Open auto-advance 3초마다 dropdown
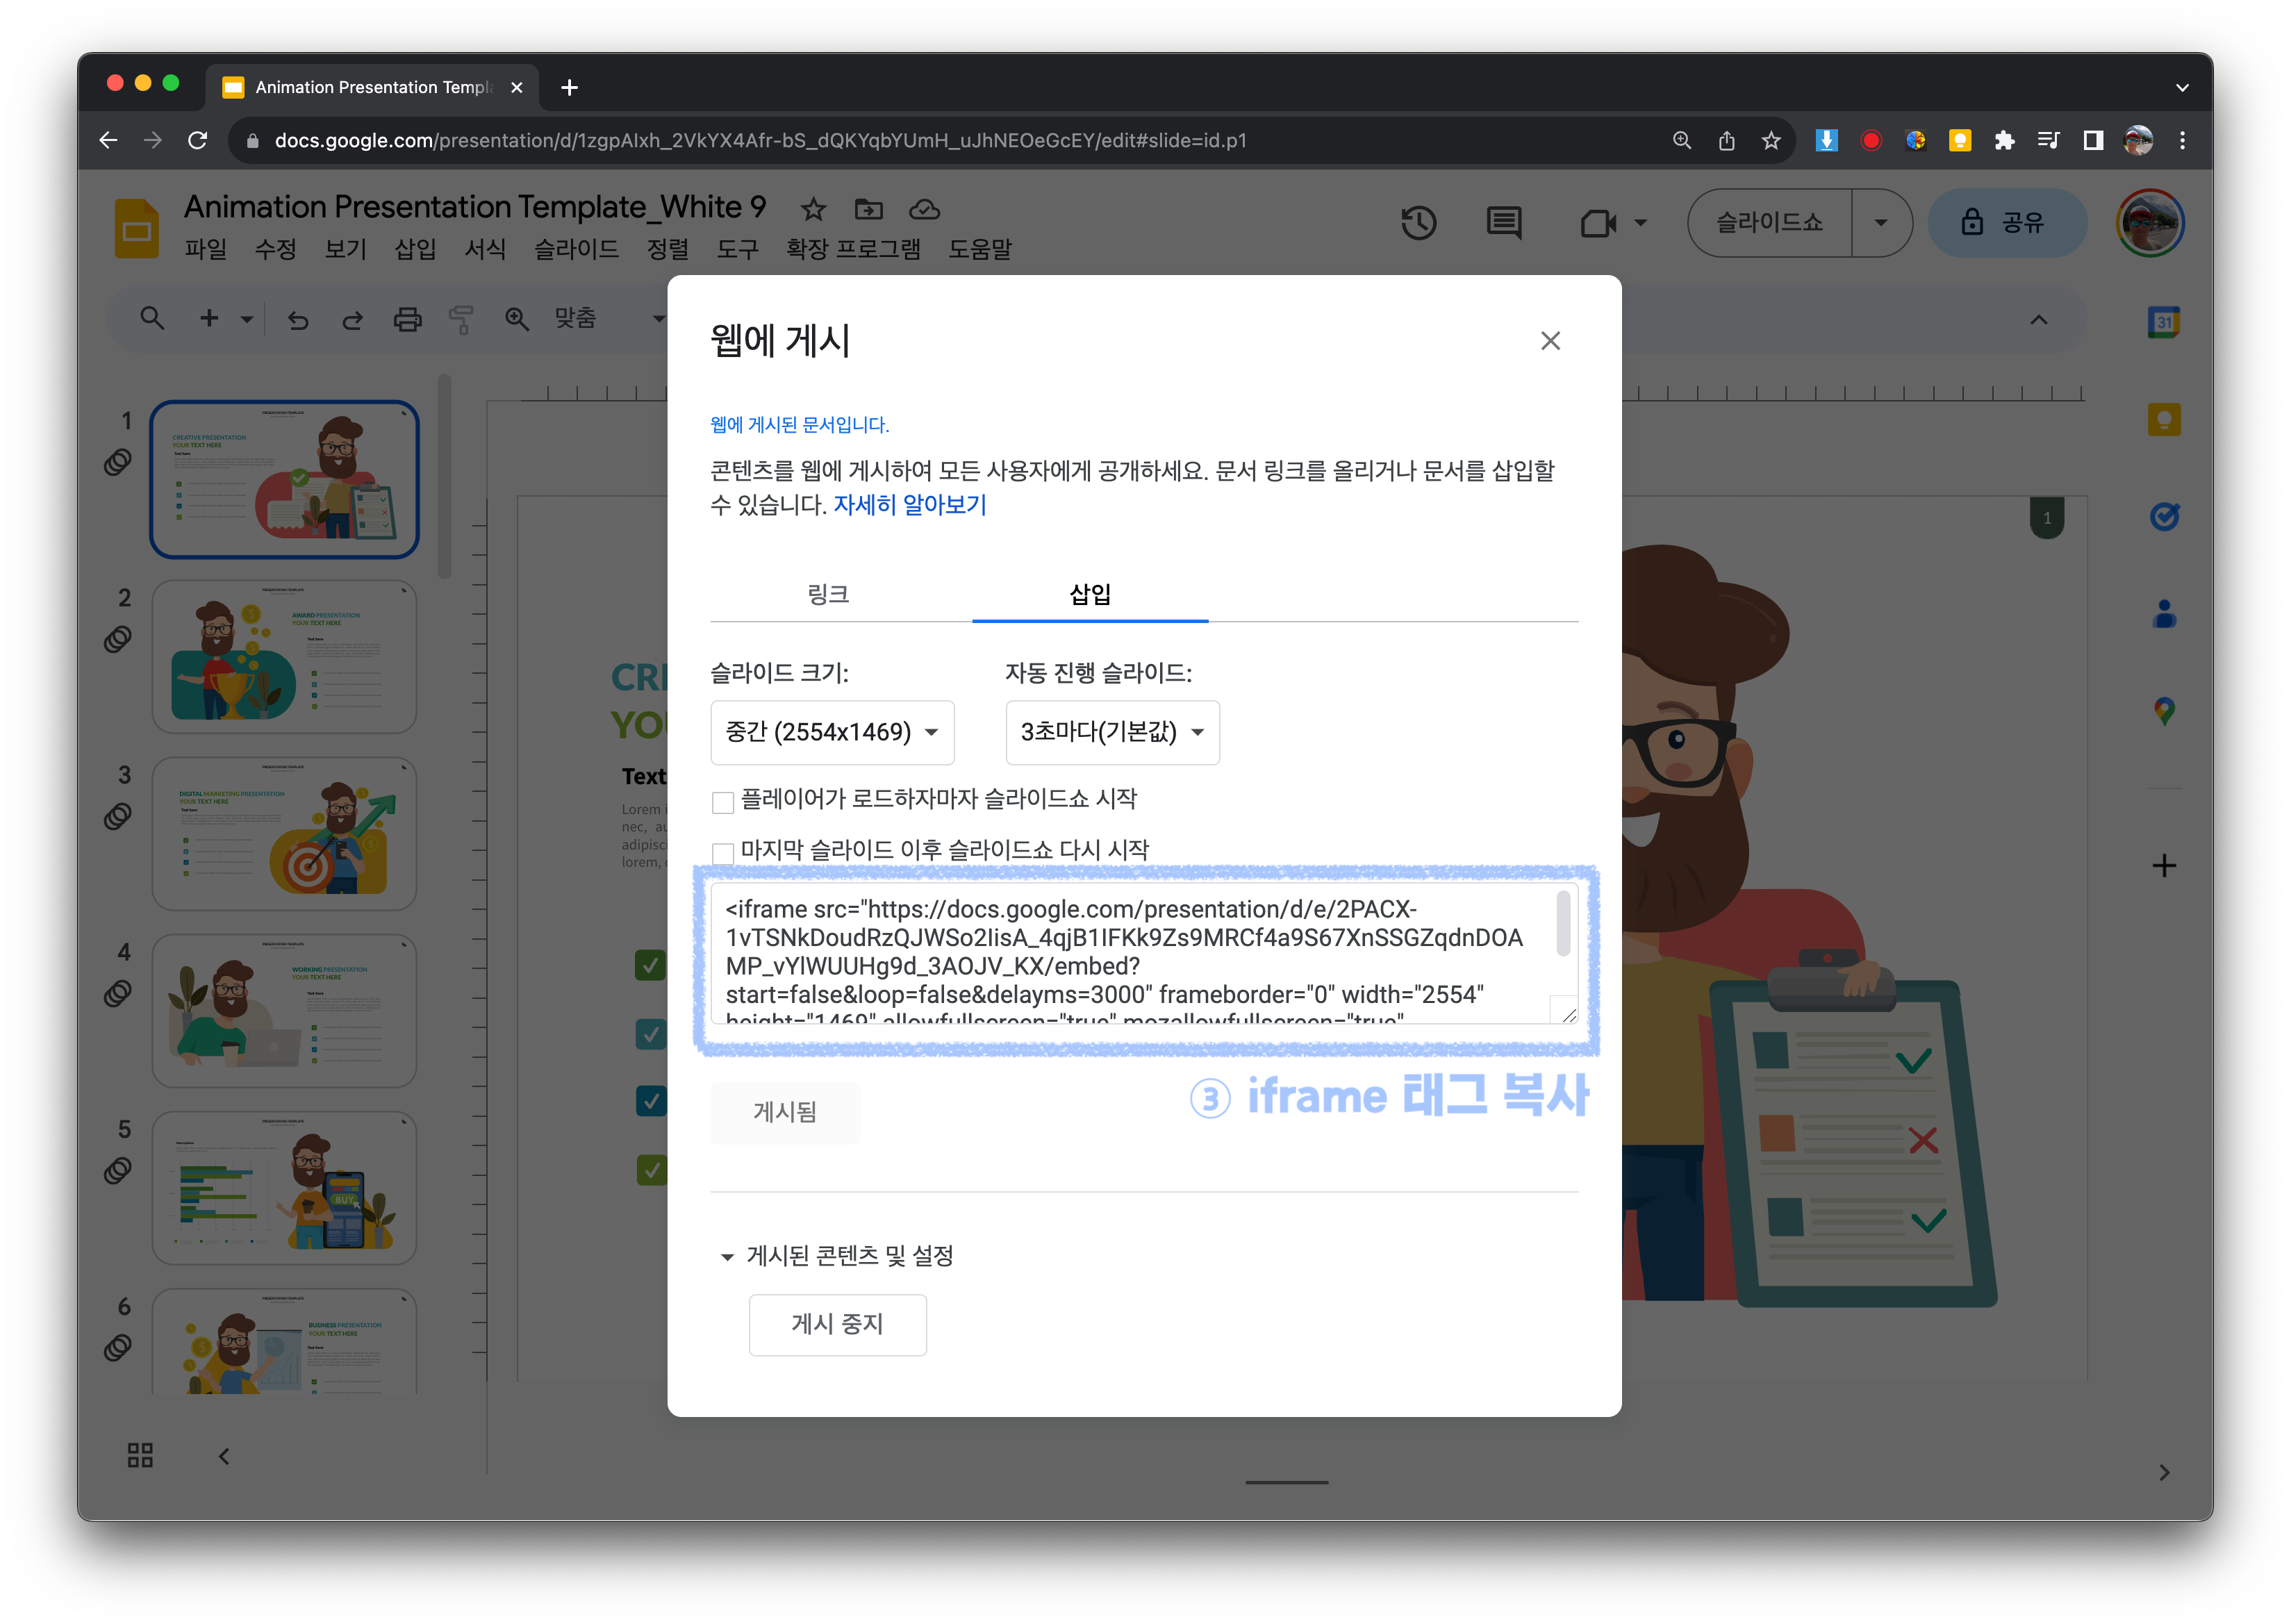The height and width of the screenshot is (1624, 2291). click(x=1112, y=733)
